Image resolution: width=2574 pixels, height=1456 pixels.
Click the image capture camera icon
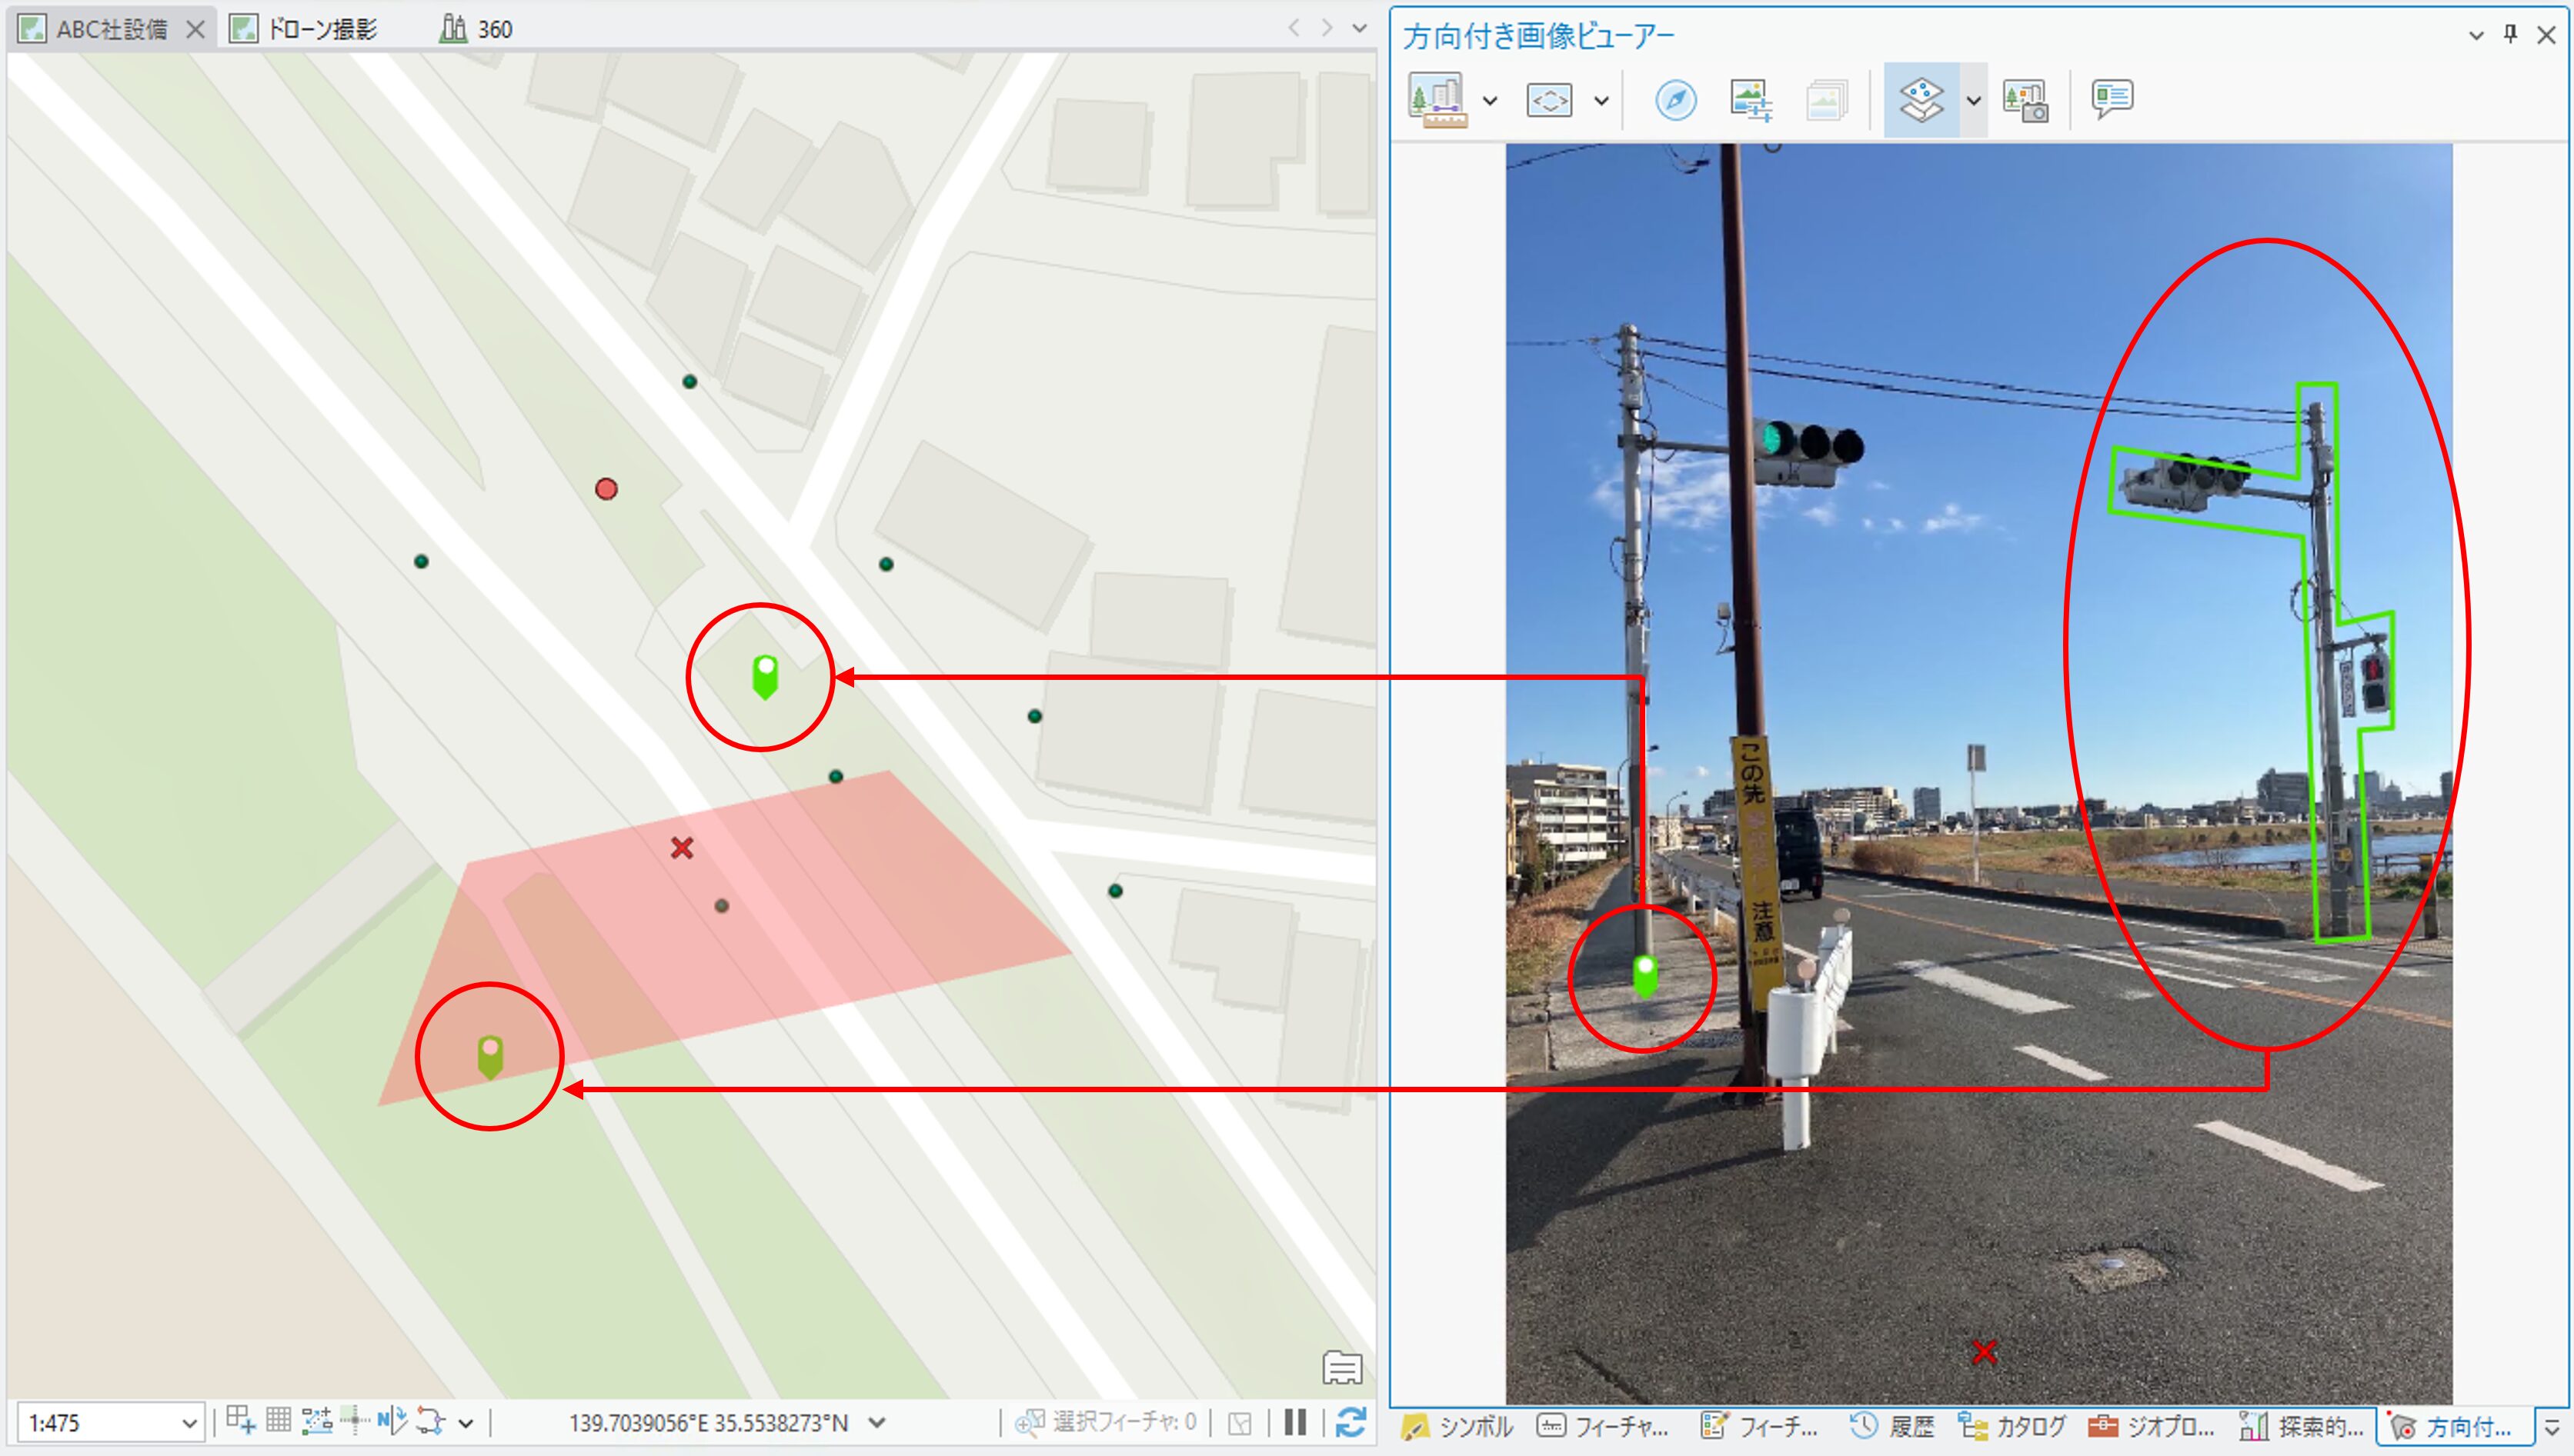(x=2025, y=99)
